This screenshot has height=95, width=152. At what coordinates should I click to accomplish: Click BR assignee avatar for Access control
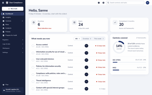[86, 46]
